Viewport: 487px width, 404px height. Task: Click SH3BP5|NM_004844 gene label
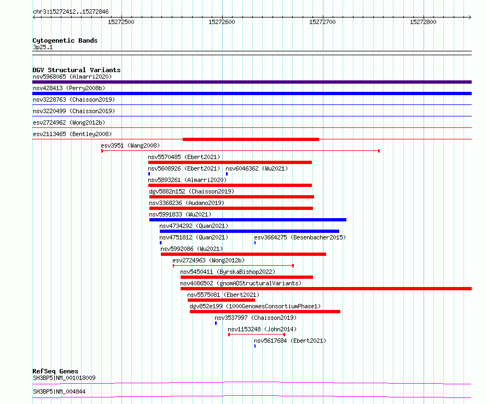(59, 391)
